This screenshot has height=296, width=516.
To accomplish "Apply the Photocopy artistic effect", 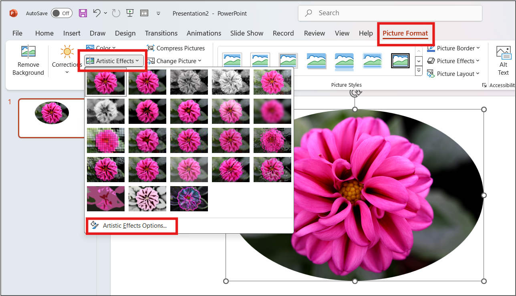I will point(147,199).
